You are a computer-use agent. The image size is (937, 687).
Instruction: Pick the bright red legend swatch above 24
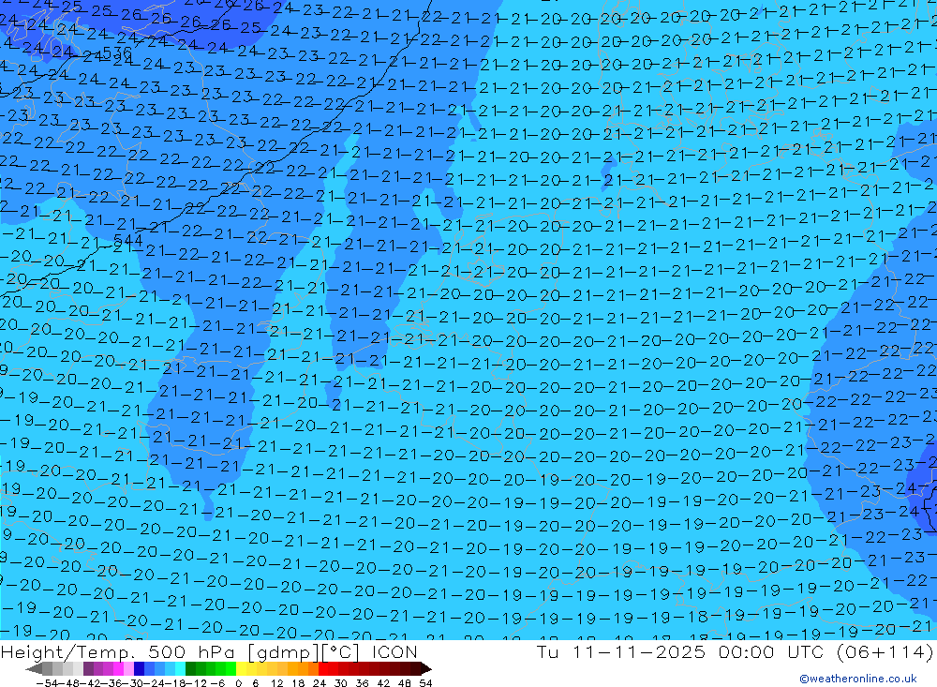[x=322, y=668]
